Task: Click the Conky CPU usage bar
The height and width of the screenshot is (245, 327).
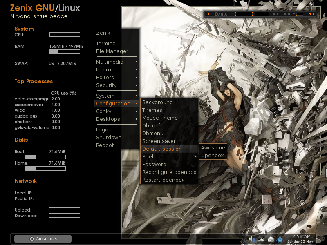Action: [65, 34]
